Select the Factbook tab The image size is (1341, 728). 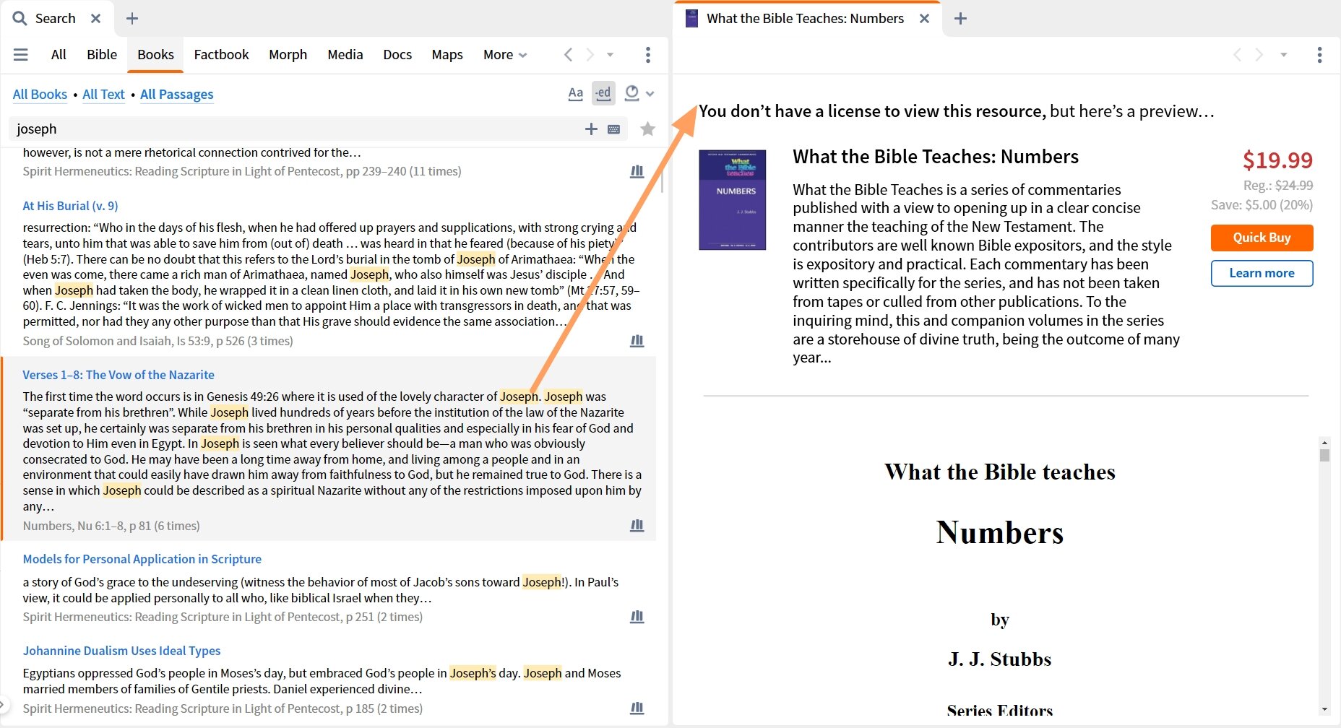(221, 55)
